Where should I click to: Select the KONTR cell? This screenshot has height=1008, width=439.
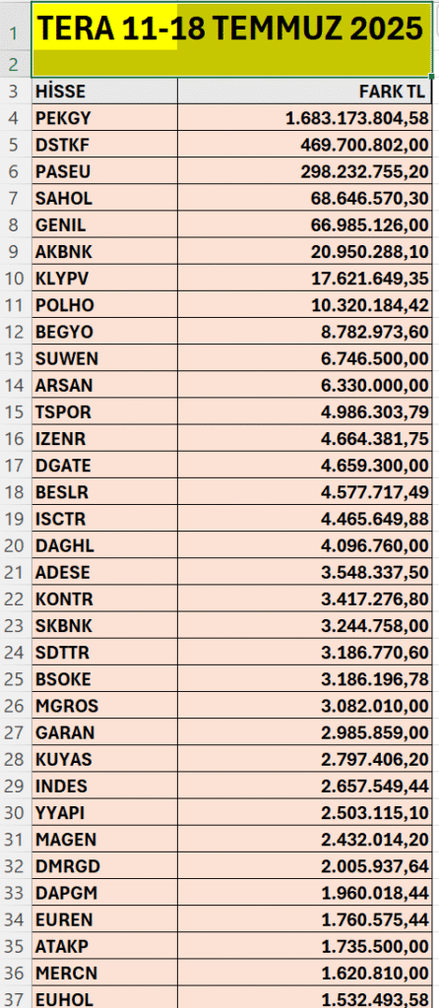[x=104, y=599]
